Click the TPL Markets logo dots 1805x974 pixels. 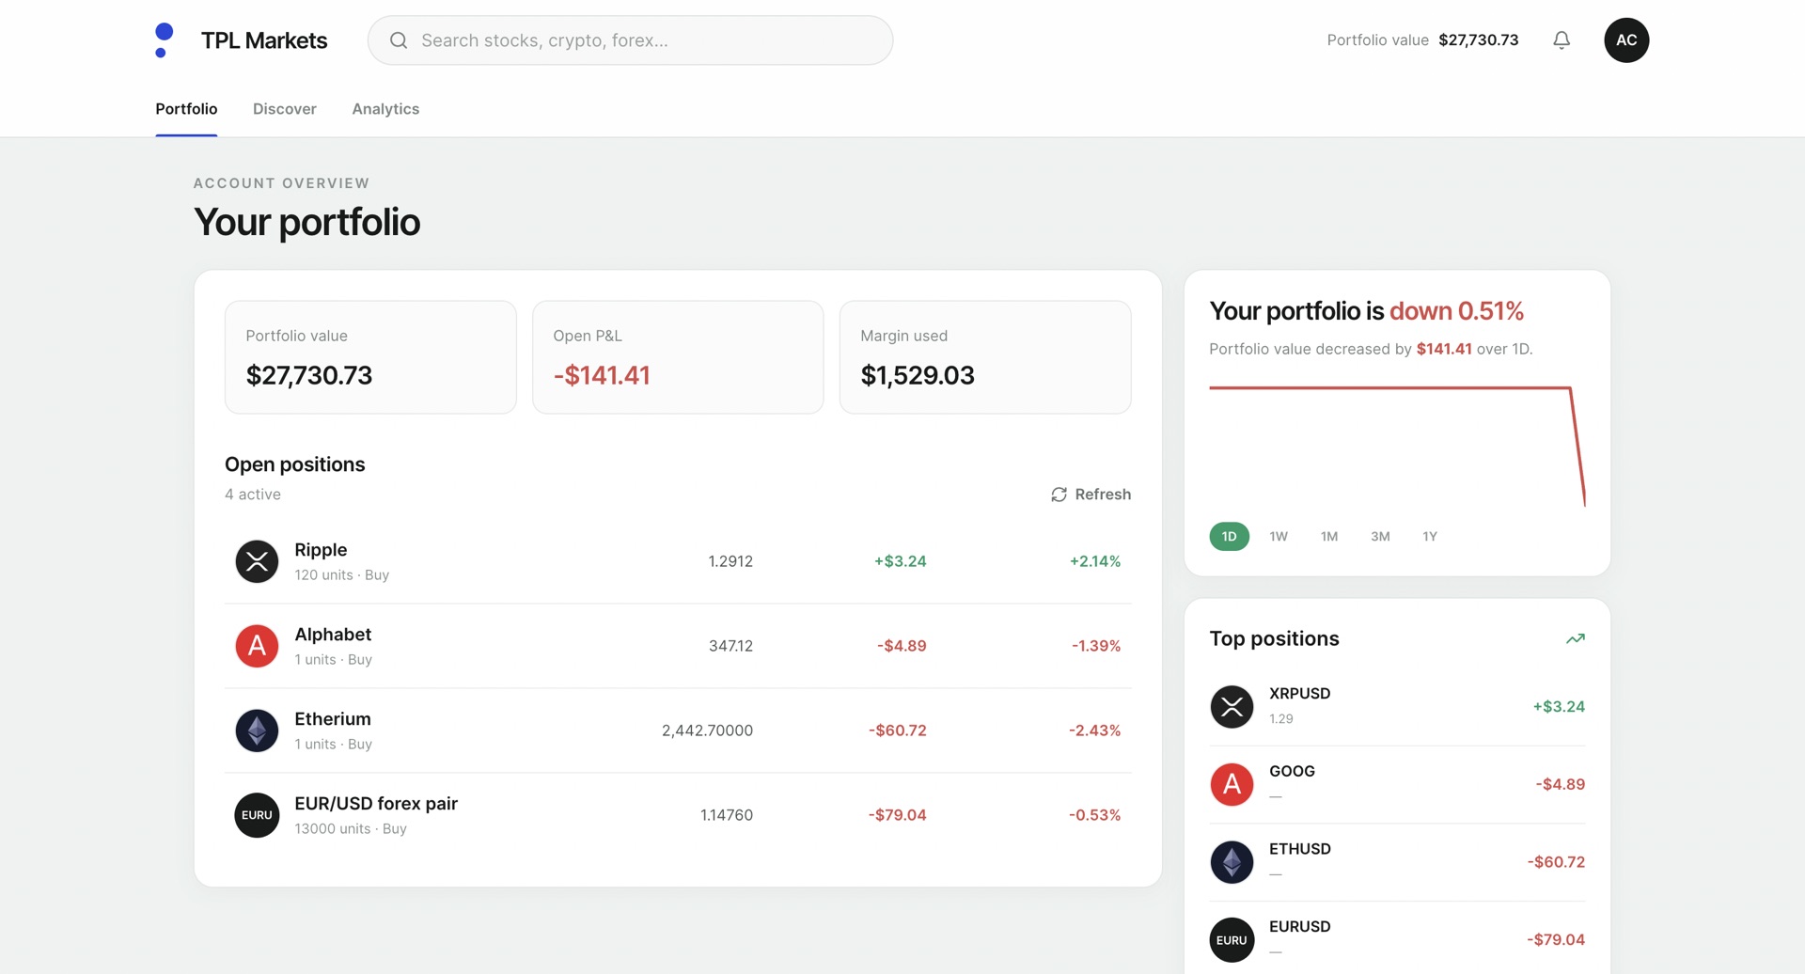(x=164, y=40)
